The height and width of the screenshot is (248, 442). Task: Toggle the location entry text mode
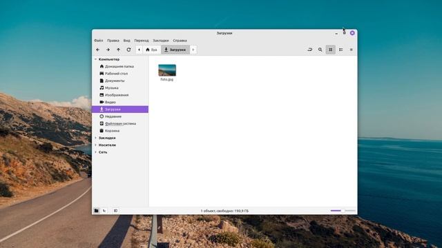(x=310, y=50)
